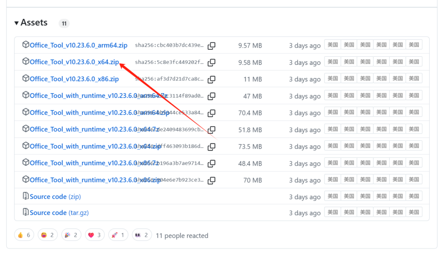Click package icon in the 70 MB row
The height and width of the screenshot is (254, 440).
coord(25,179)
